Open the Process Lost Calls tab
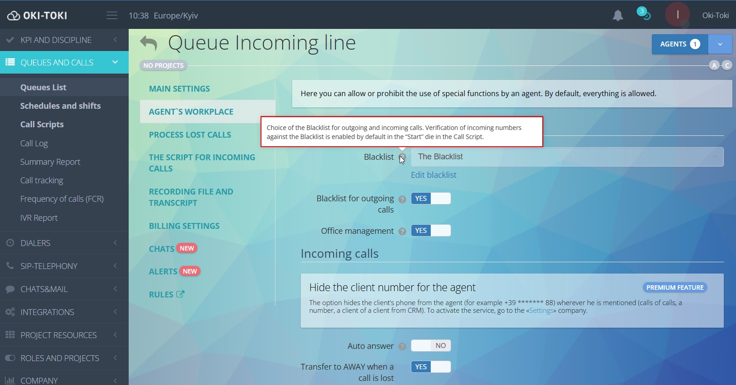Viewport: 736px width, 385px height. coord(190,135)
